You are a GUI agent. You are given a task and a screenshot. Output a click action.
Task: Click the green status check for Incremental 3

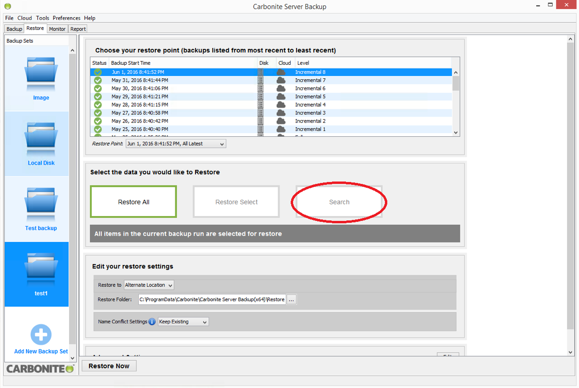(98, 113)
